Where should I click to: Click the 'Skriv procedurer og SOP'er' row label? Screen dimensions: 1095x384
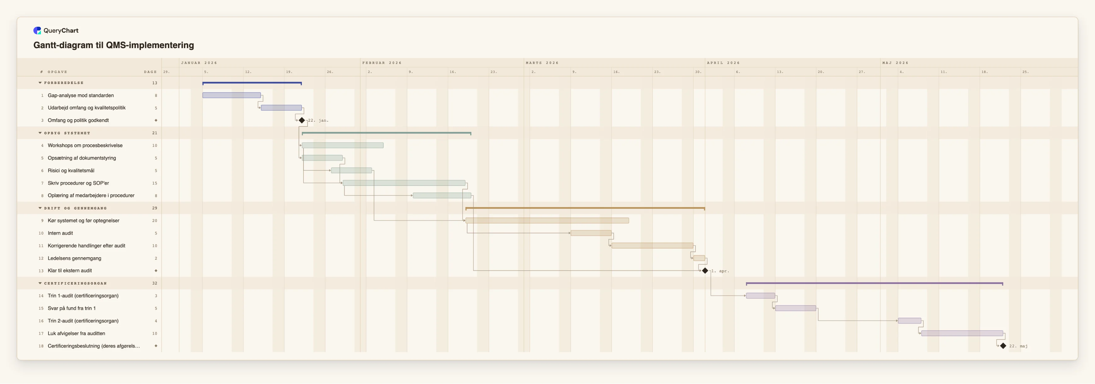[x=78, y=183]
